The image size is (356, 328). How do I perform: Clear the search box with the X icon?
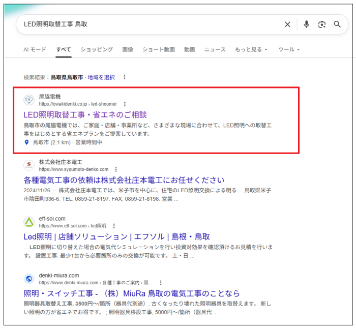[x=287, y=24]
